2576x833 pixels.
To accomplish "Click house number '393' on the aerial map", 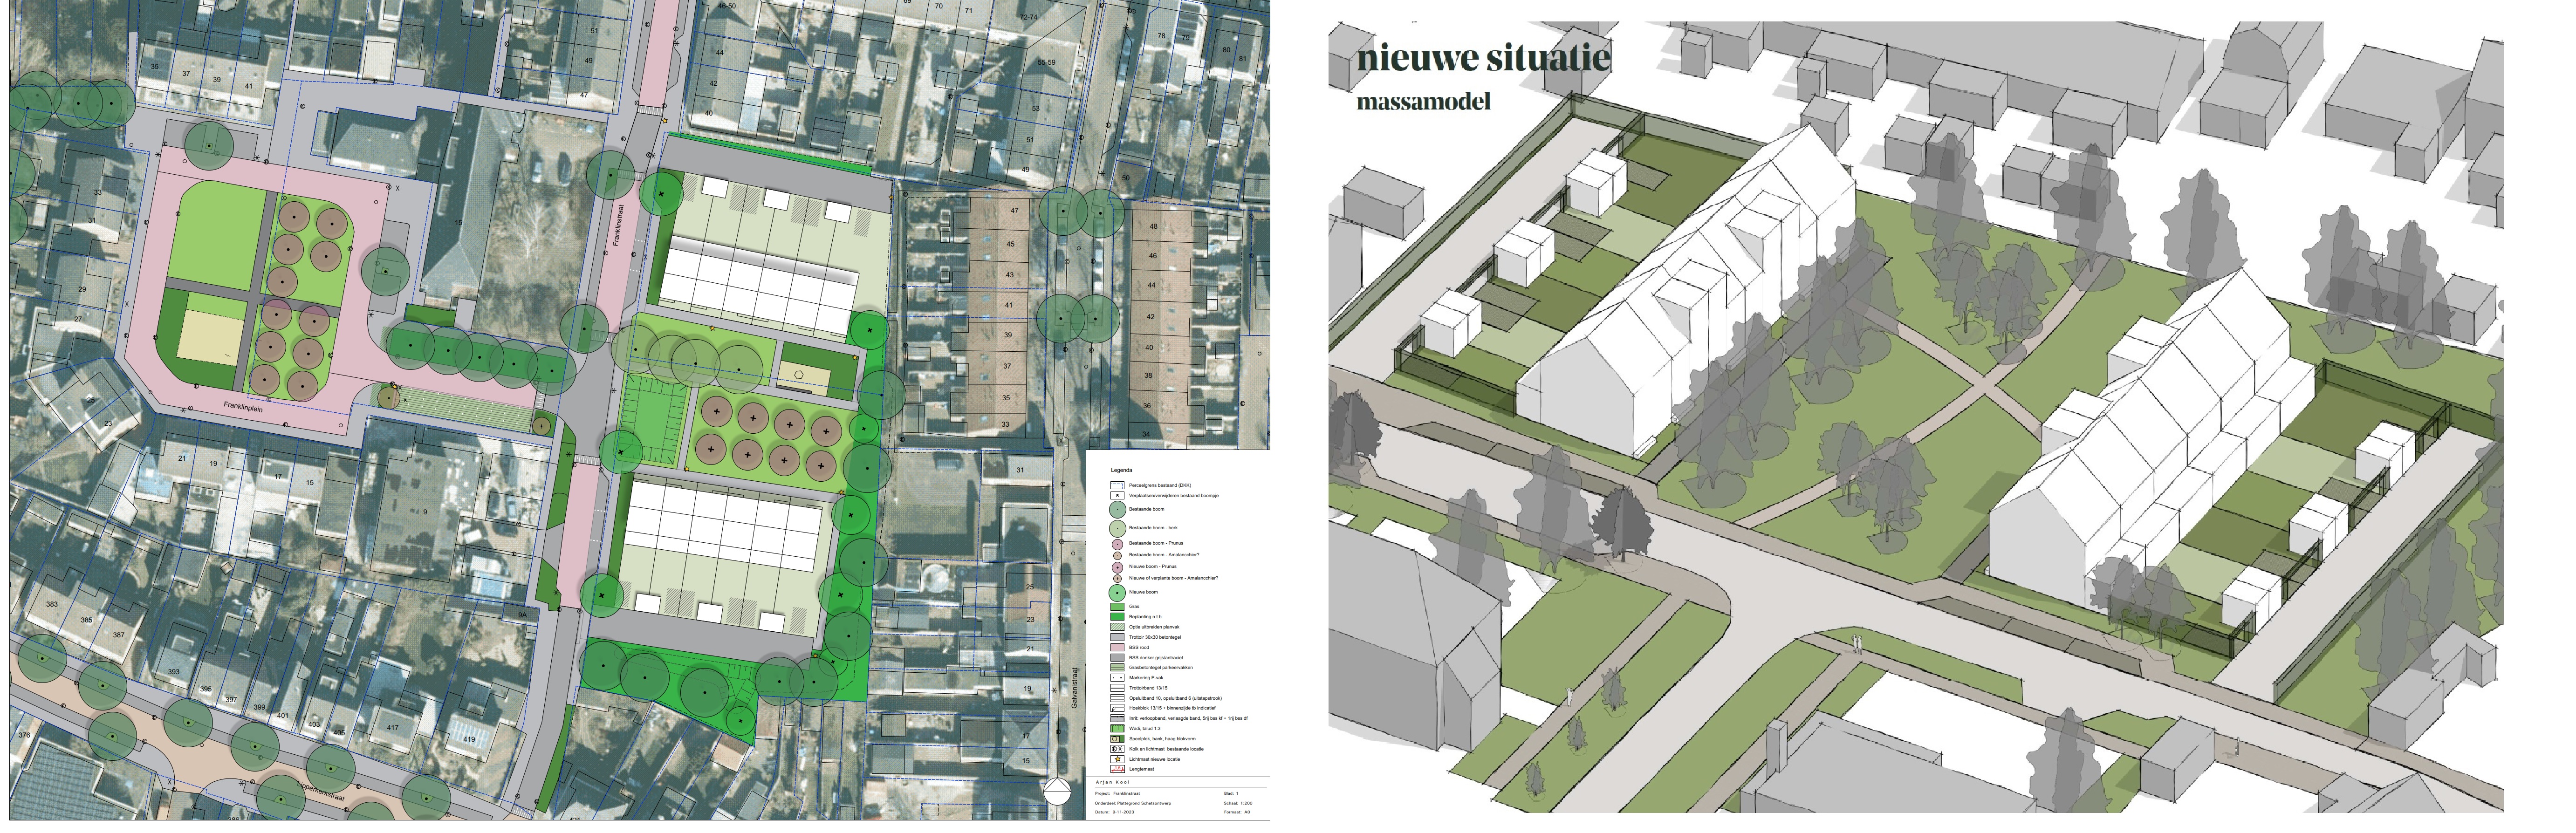I will point(174,672).
